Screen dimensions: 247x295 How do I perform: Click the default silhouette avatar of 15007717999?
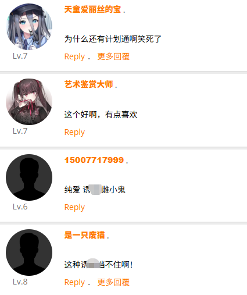click(29, 177)
